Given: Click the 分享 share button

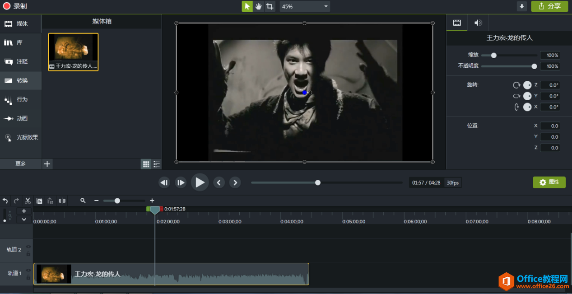Looking at the screenshot, I should (549, 6).
